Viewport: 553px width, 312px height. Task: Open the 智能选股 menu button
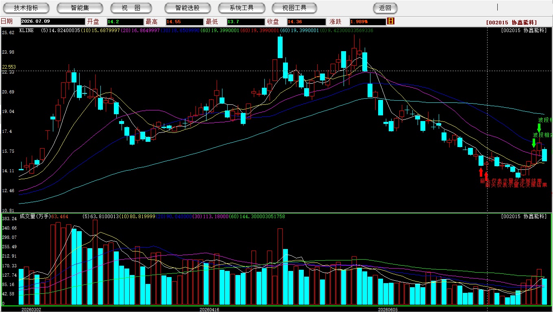187,8
